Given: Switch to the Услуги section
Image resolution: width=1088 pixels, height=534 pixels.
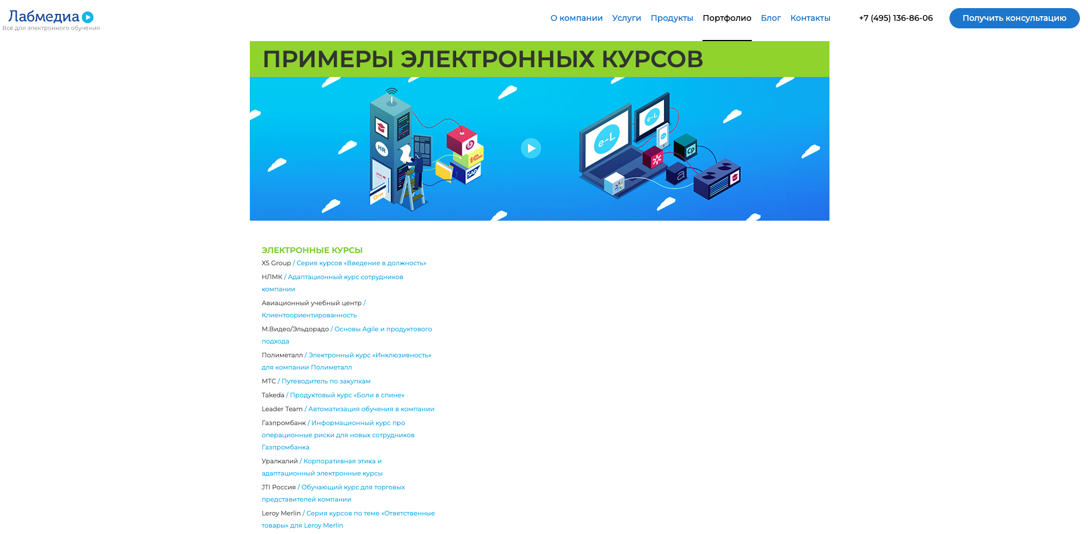Looking at the screenshot, I should tap(627, 18).
